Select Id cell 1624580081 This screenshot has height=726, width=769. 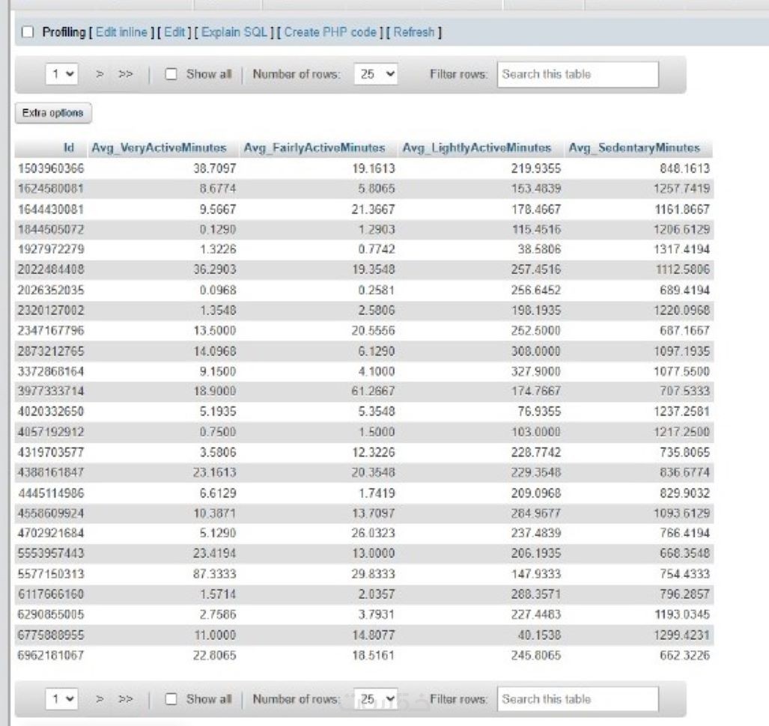pyautogui.click(x=51, y=189)
